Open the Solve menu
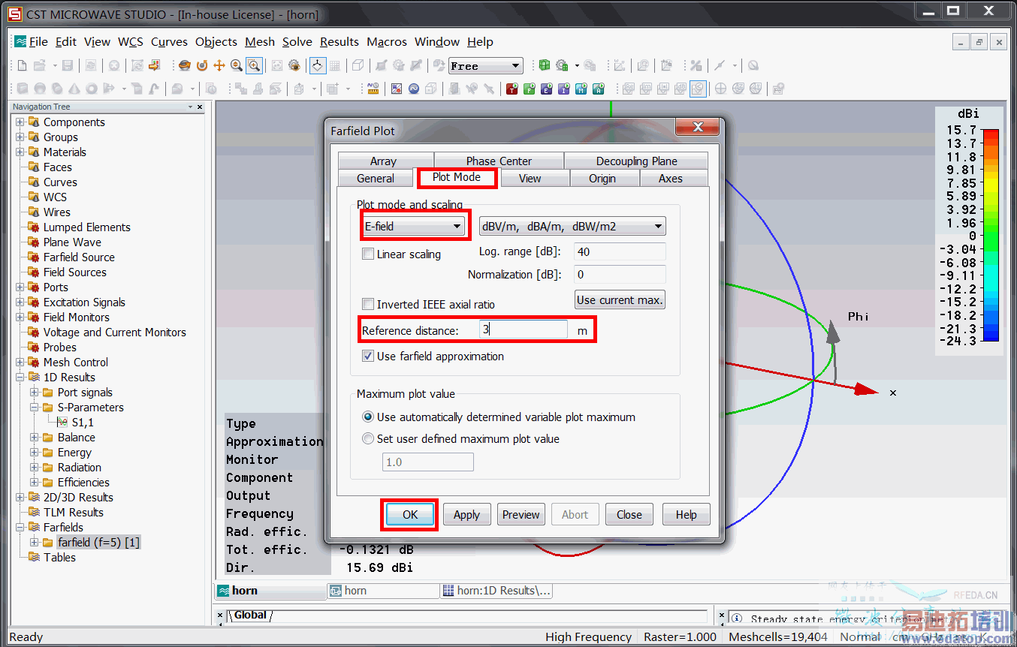This screenshot has width=1017, height=647. (297, 42)
